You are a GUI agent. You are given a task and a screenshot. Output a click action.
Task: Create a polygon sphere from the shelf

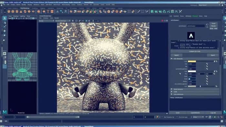point(9,12)
